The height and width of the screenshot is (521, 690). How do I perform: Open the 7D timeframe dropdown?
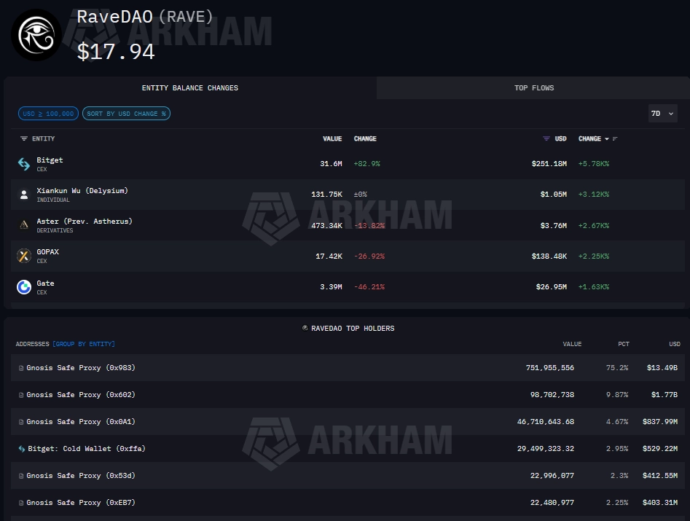coord(662,114)
